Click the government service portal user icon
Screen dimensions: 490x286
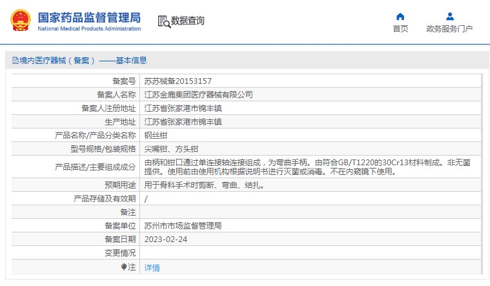(450, 16)
